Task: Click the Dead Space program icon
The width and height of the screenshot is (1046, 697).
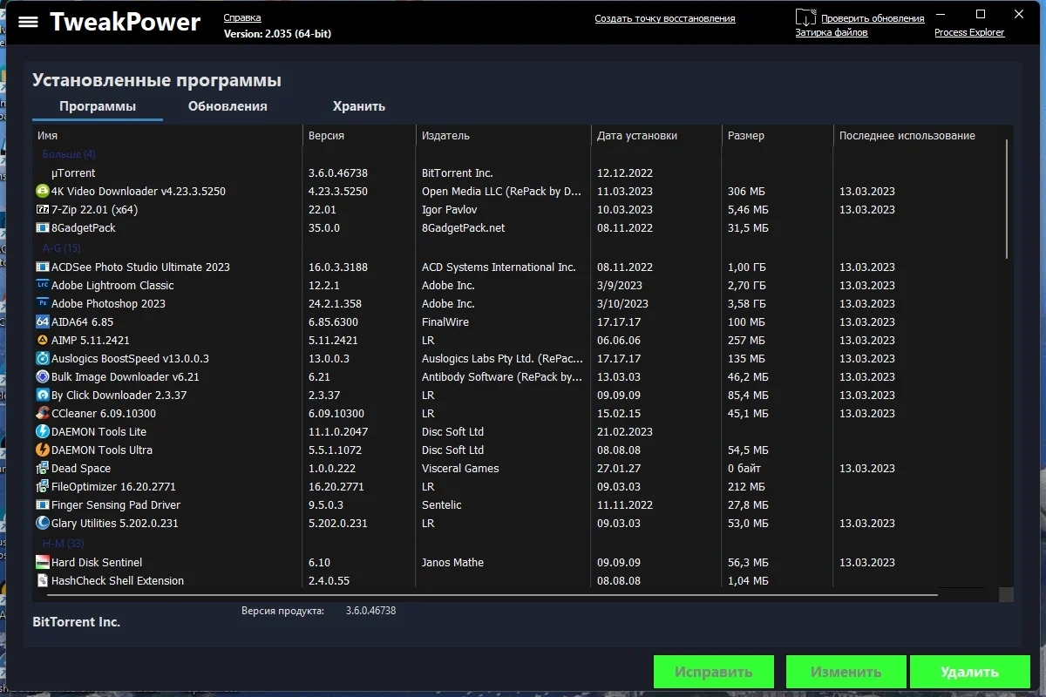Action: (43, 468)
